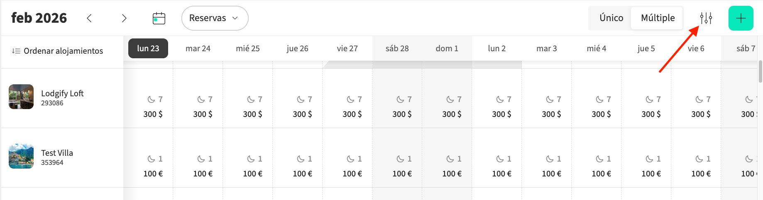Click the green plus add button
This screenshot has height=200, width=763.
coord(741,18)
